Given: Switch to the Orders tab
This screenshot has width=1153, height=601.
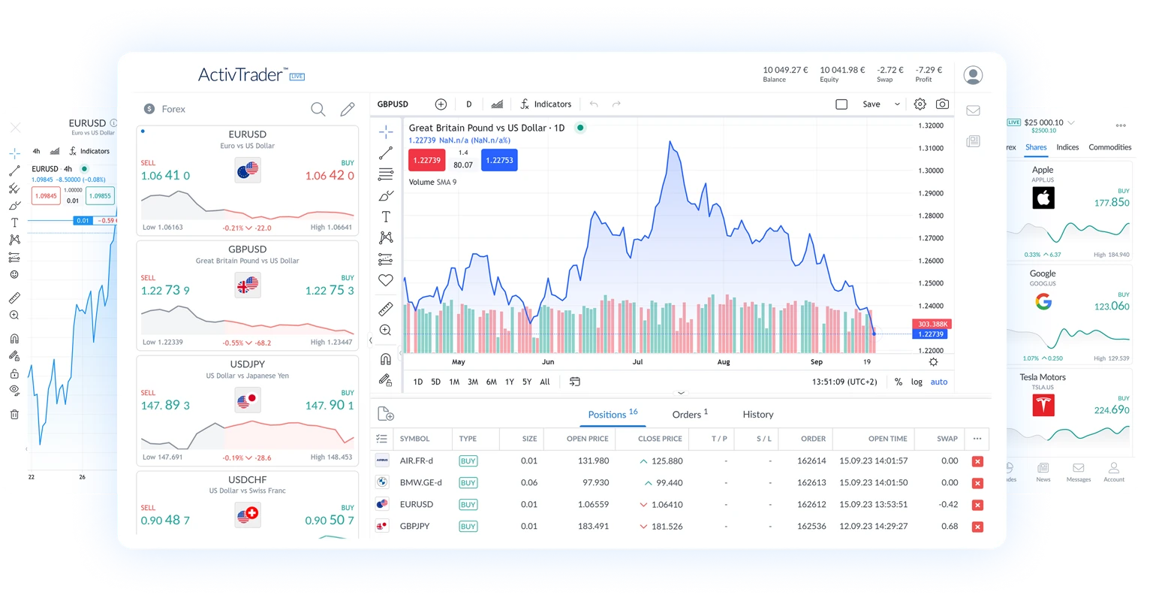Looking at the screenshot, I should pyautogui.click(x=685, y=414).
